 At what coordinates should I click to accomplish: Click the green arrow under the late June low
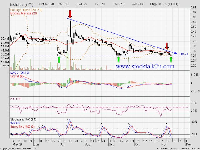pyautogui.click(x=59, y=60)
